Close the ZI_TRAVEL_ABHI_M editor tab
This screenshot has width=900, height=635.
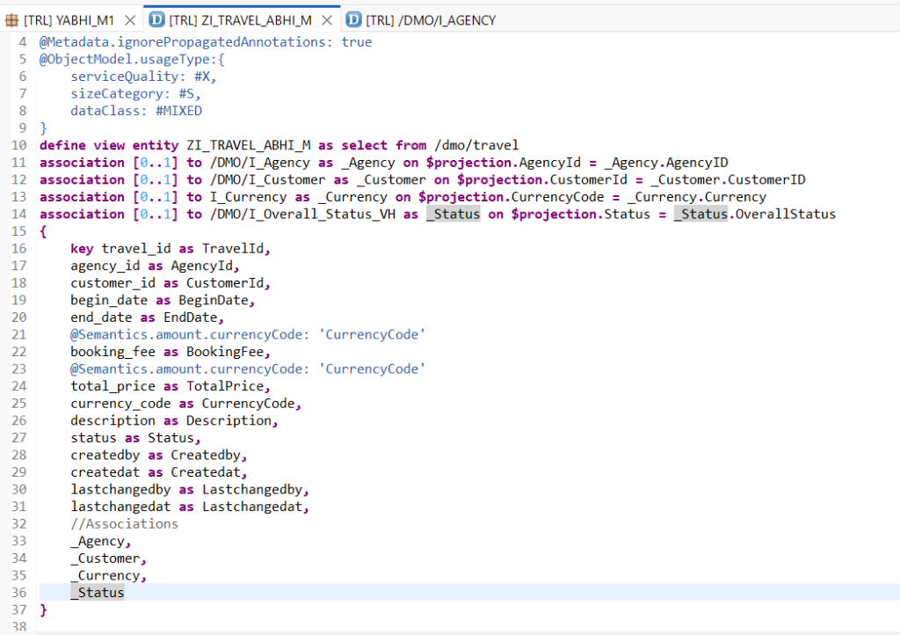coord(326,19)
